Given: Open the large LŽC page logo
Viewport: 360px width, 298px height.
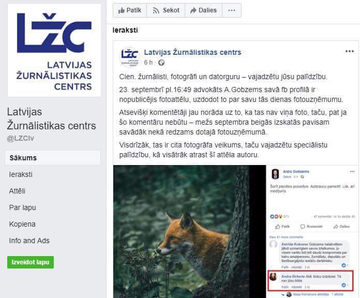Looking at the screenshot, I should (54, 50).
